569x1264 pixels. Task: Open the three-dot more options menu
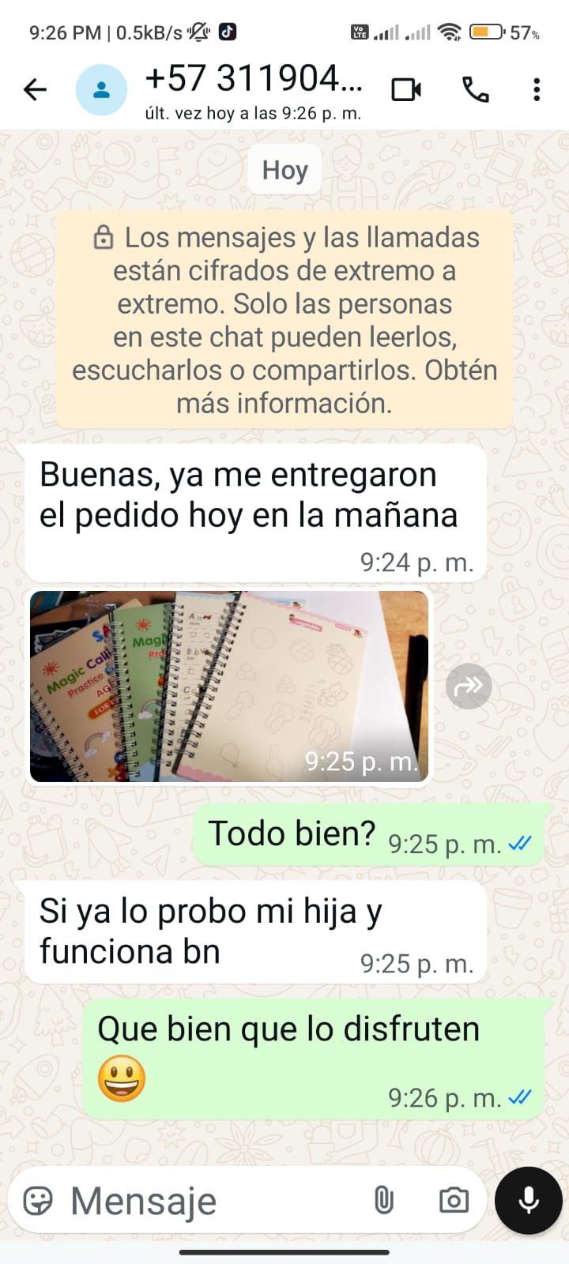pyautogui.click(x=537, y=90)
